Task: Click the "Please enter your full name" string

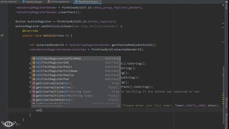Action: click(146, 106)
